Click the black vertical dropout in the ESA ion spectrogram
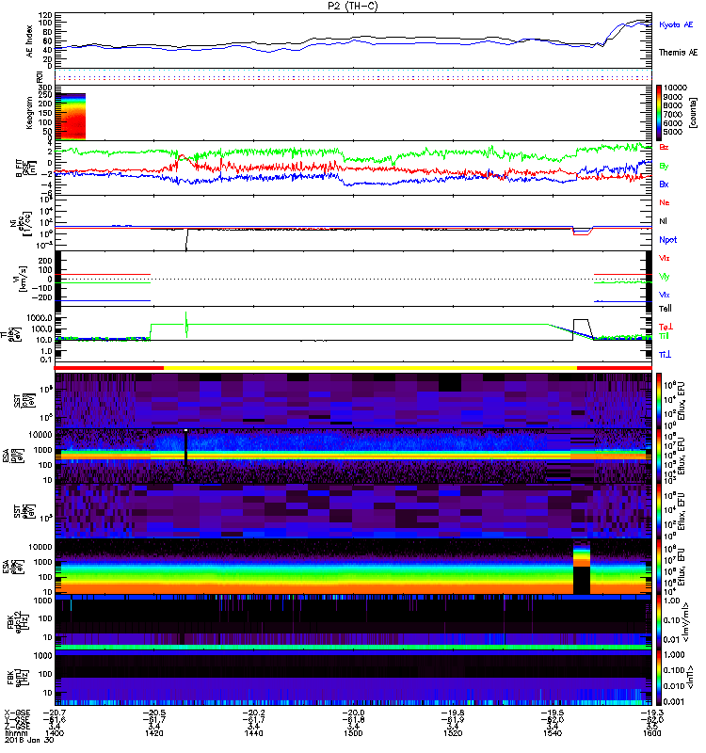706x753 pixels. click(x=185, y=457)
